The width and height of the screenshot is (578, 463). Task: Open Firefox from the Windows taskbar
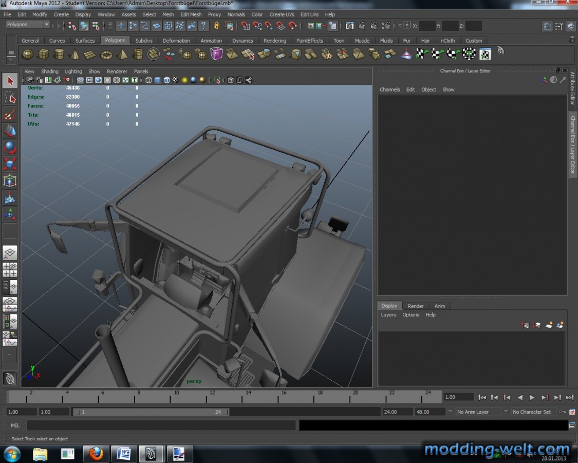[x=96, y=453]
